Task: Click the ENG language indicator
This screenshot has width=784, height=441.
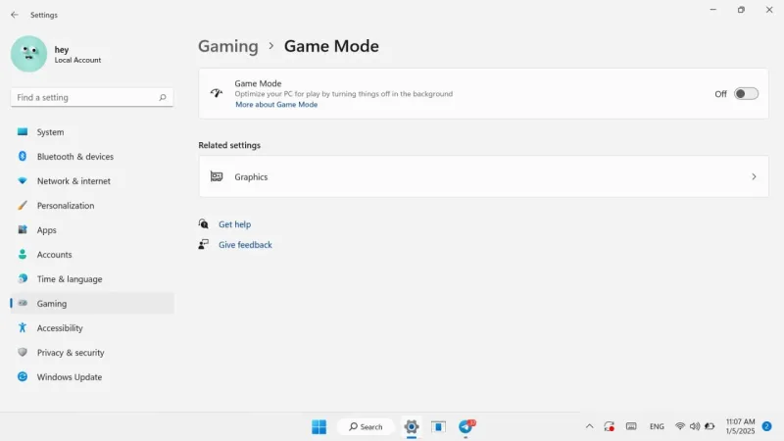Action: [657, 426]
